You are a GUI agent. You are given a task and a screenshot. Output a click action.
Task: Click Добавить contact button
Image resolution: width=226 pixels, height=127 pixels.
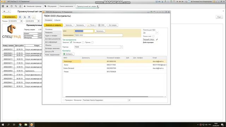click(69, 54)
